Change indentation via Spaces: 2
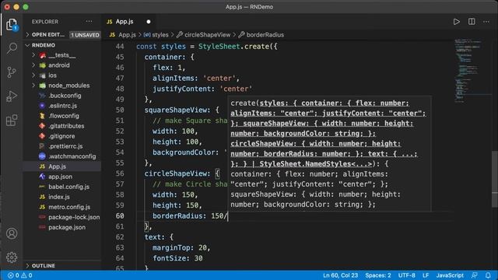The height and width of the screenshot is (280, 498). point(378,275)
